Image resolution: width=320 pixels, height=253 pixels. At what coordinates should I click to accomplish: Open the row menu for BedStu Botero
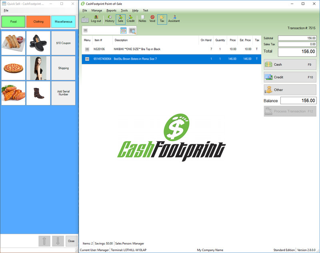(x=87, y=59)
